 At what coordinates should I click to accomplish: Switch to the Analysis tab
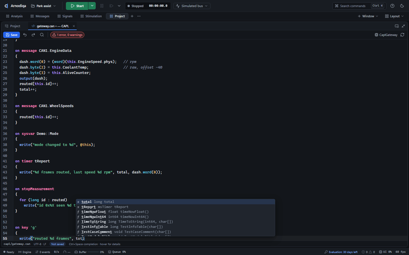click(x=14, y=16)
